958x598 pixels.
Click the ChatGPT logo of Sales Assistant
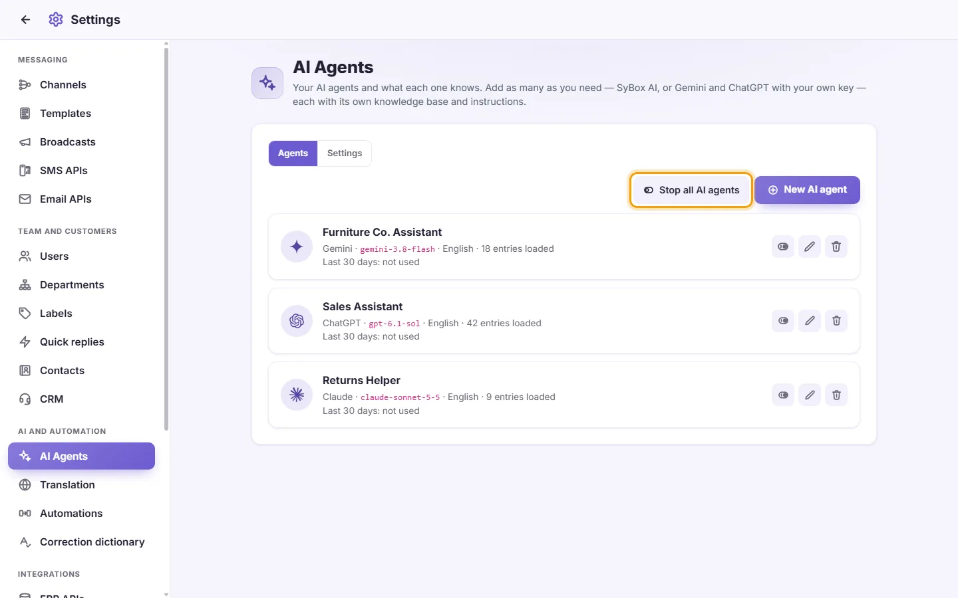(x=297, y=321)
